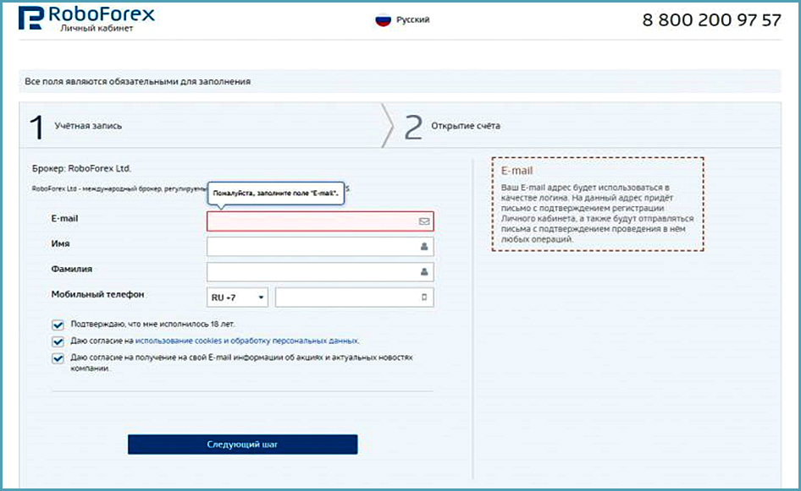Image resolution: width=801 pixels, height=491 pixels.
Task: Click phone icon in mobile number field
Action: tap(424, 297)
